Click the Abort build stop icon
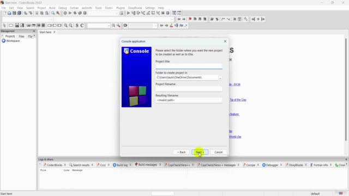Viewport: 349px width, 196px height. pos(85,13)
